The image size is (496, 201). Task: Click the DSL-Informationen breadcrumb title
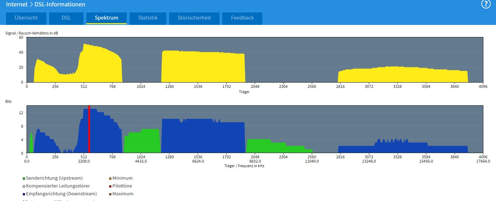pyautogui.click(x=60, y=5)
